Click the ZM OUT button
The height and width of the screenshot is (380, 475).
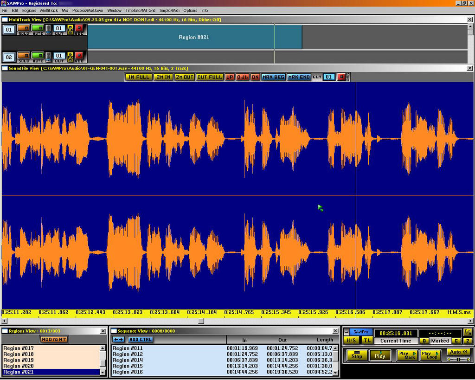pos(184,77)
